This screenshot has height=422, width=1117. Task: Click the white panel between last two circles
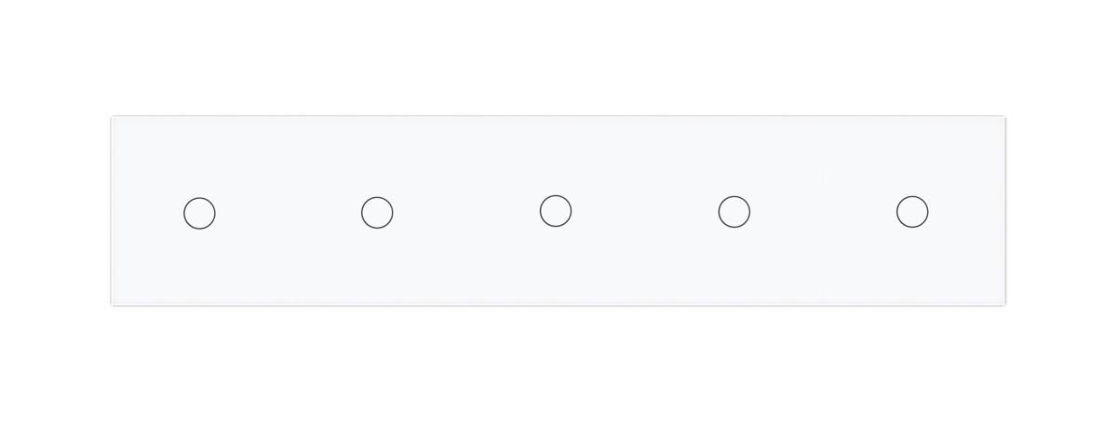click(x=823, y=212)
